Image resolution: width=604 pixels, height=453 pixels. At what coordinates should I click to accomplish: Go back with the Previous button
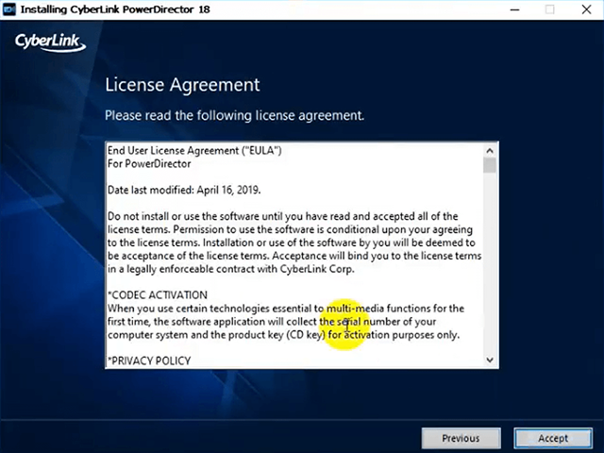461,438
